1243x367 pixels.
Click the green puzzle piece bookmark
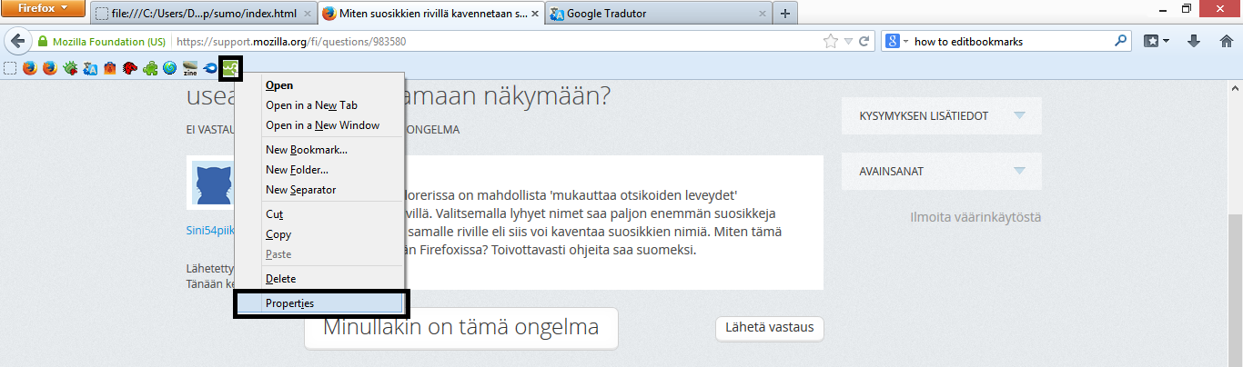click(x=150, y=68)
